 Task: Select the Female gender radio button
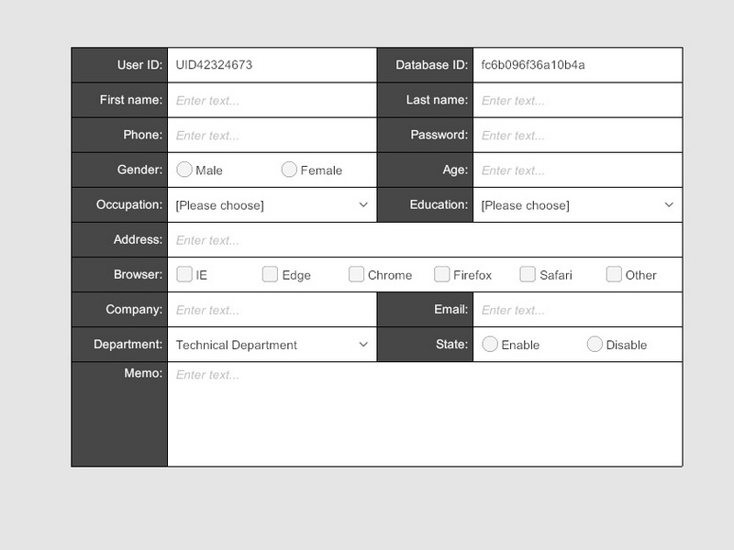coord(289,170)
